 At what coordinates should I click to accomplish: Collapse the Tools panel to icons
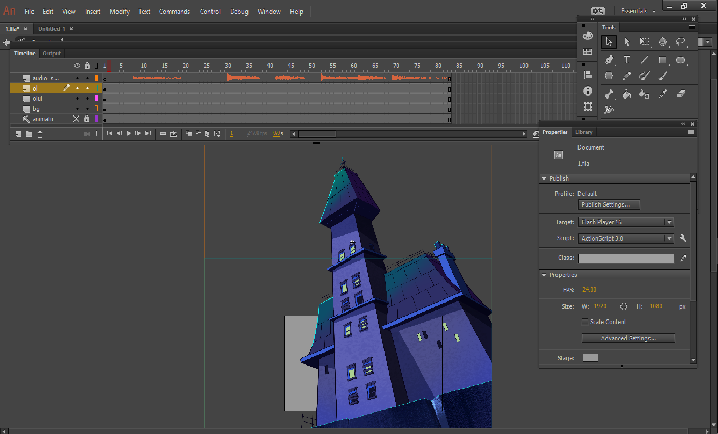pyautogui.click(x=684, y=19)
